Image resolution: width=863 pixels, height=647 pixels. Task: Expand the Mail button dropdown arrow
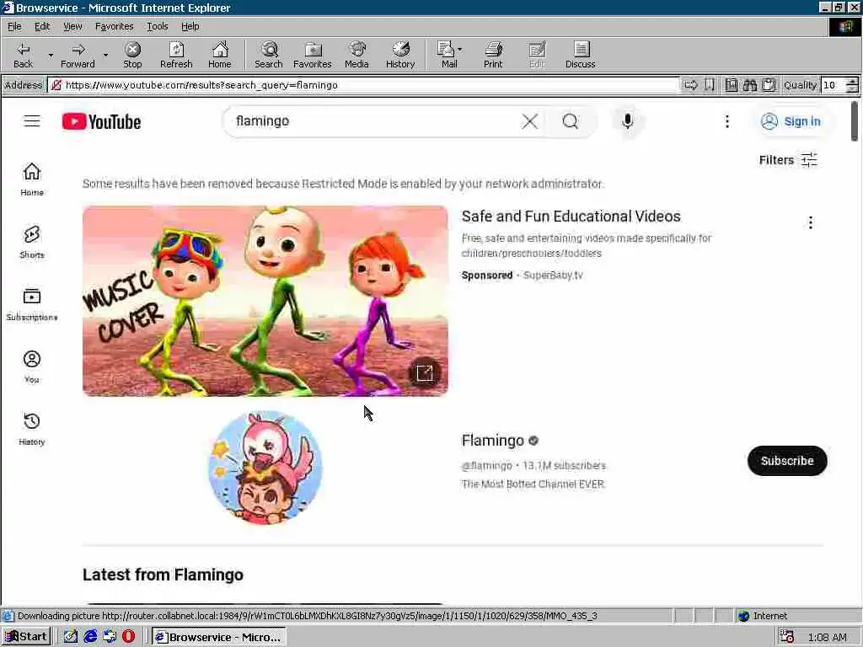[460, 50]
